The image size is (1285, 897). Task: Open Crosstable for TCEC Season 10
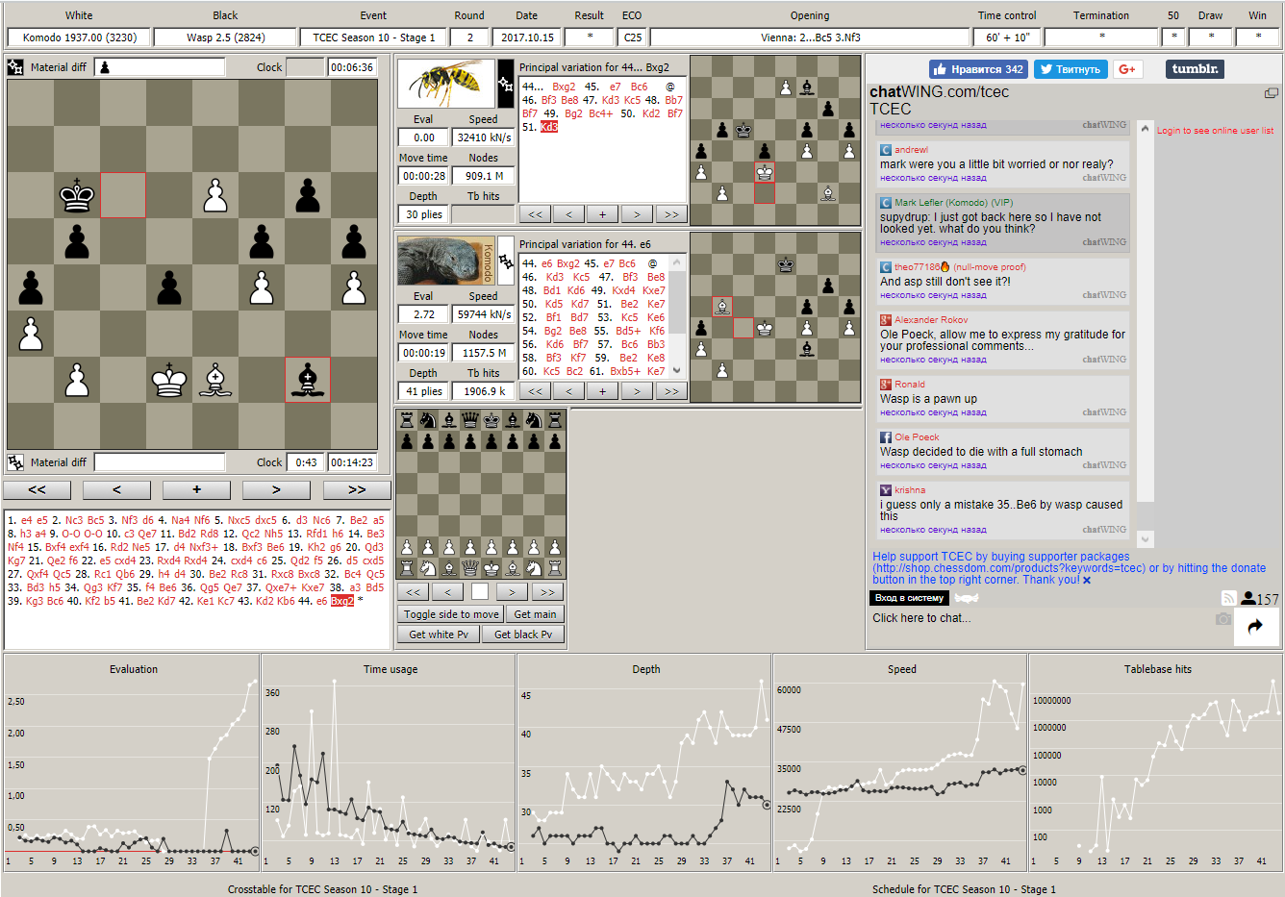322,889
